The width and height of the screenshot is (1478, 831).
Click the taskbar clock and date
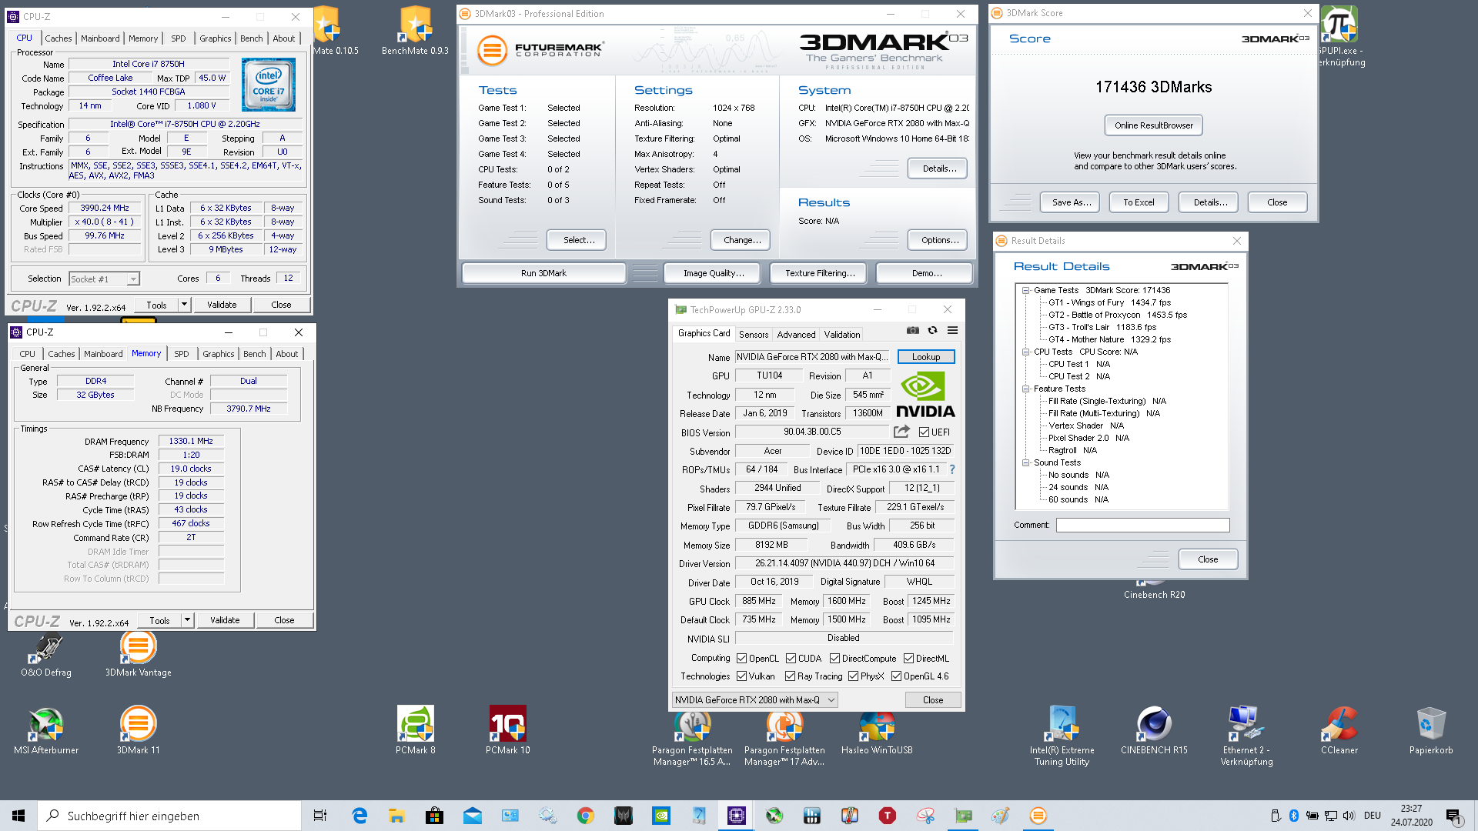1411,816
